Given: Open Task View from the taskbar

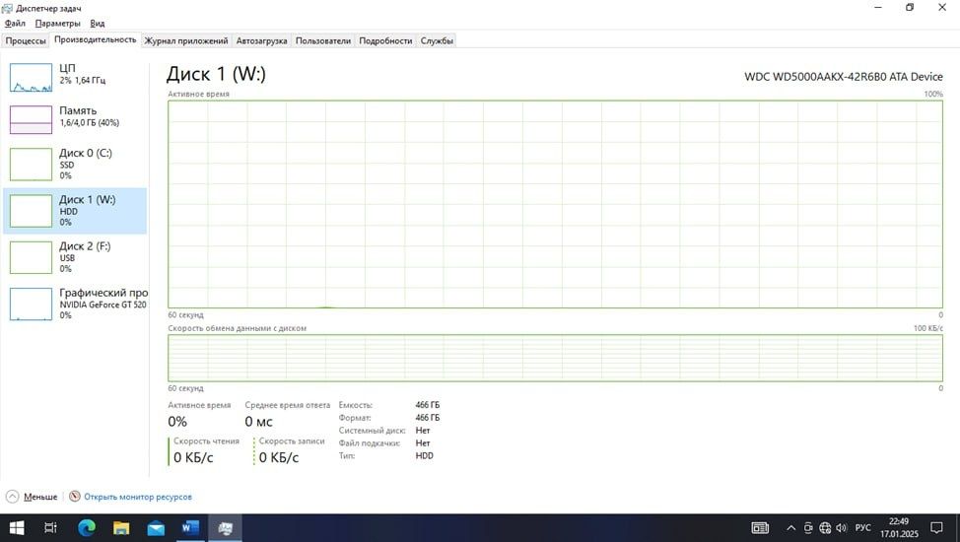Looking at the screenshot, I should click(x=51, y=528).
